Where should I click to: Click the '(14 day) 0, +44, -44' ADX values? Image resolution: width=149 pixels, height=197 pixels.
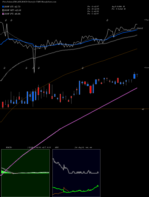click(83, 147)
